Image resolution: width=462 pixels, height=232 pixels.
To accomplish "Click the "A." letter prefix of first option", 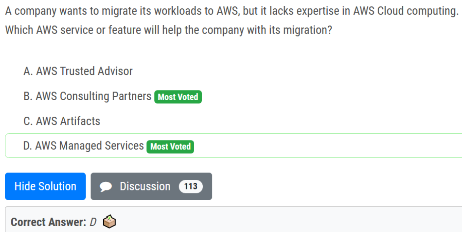I will pos(28,71).
